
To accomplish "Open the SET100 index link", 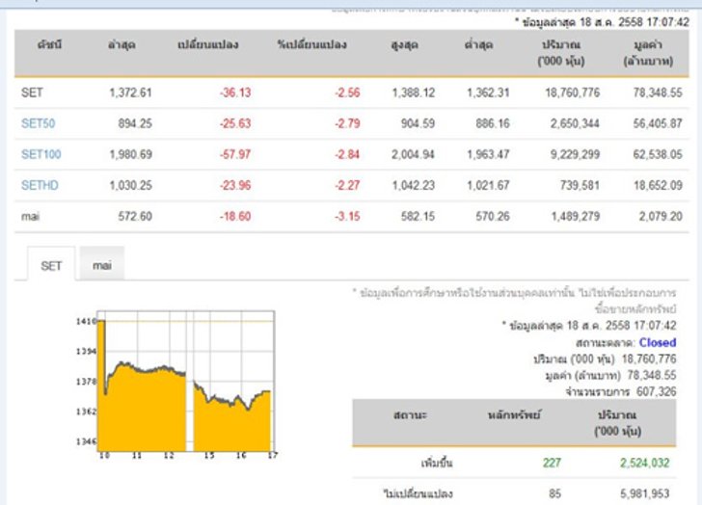I will click(x=41, y=154).
